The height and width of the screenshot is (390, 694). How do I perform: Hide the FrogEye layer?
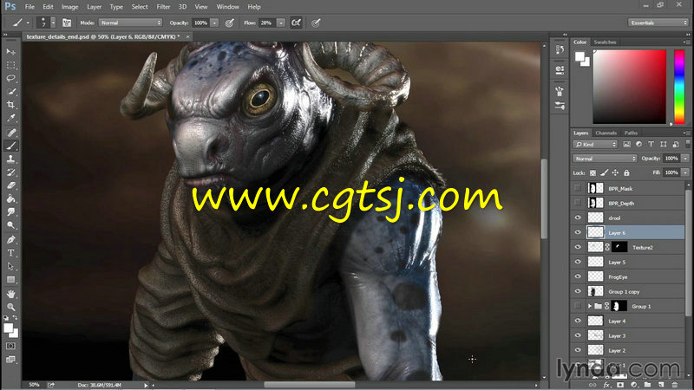pos(578,276)
